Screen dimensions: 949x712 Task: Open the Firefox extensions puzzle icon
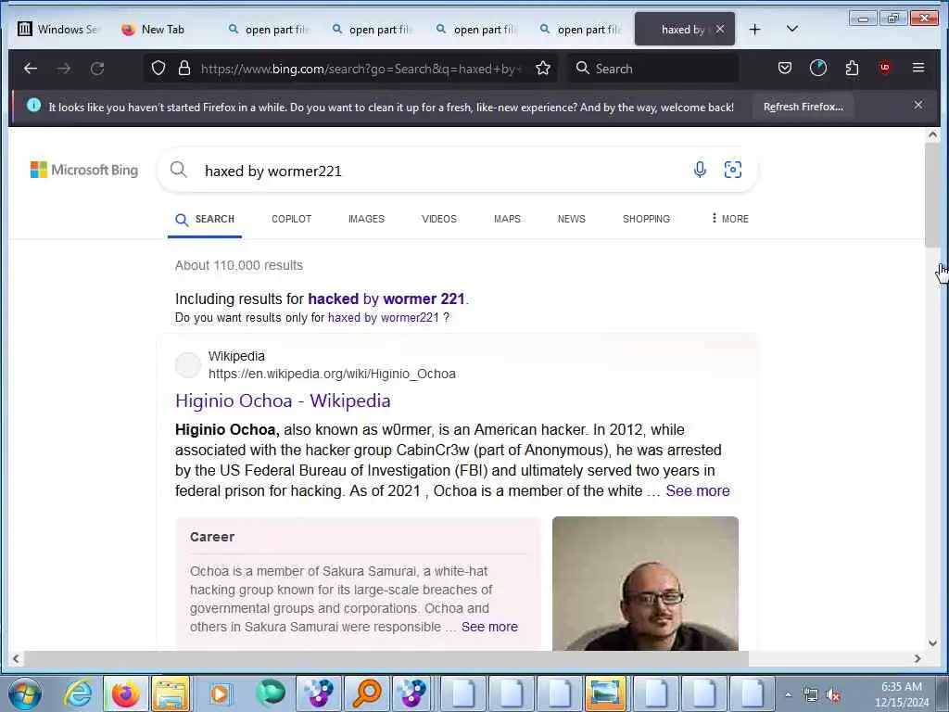point(852,68)
